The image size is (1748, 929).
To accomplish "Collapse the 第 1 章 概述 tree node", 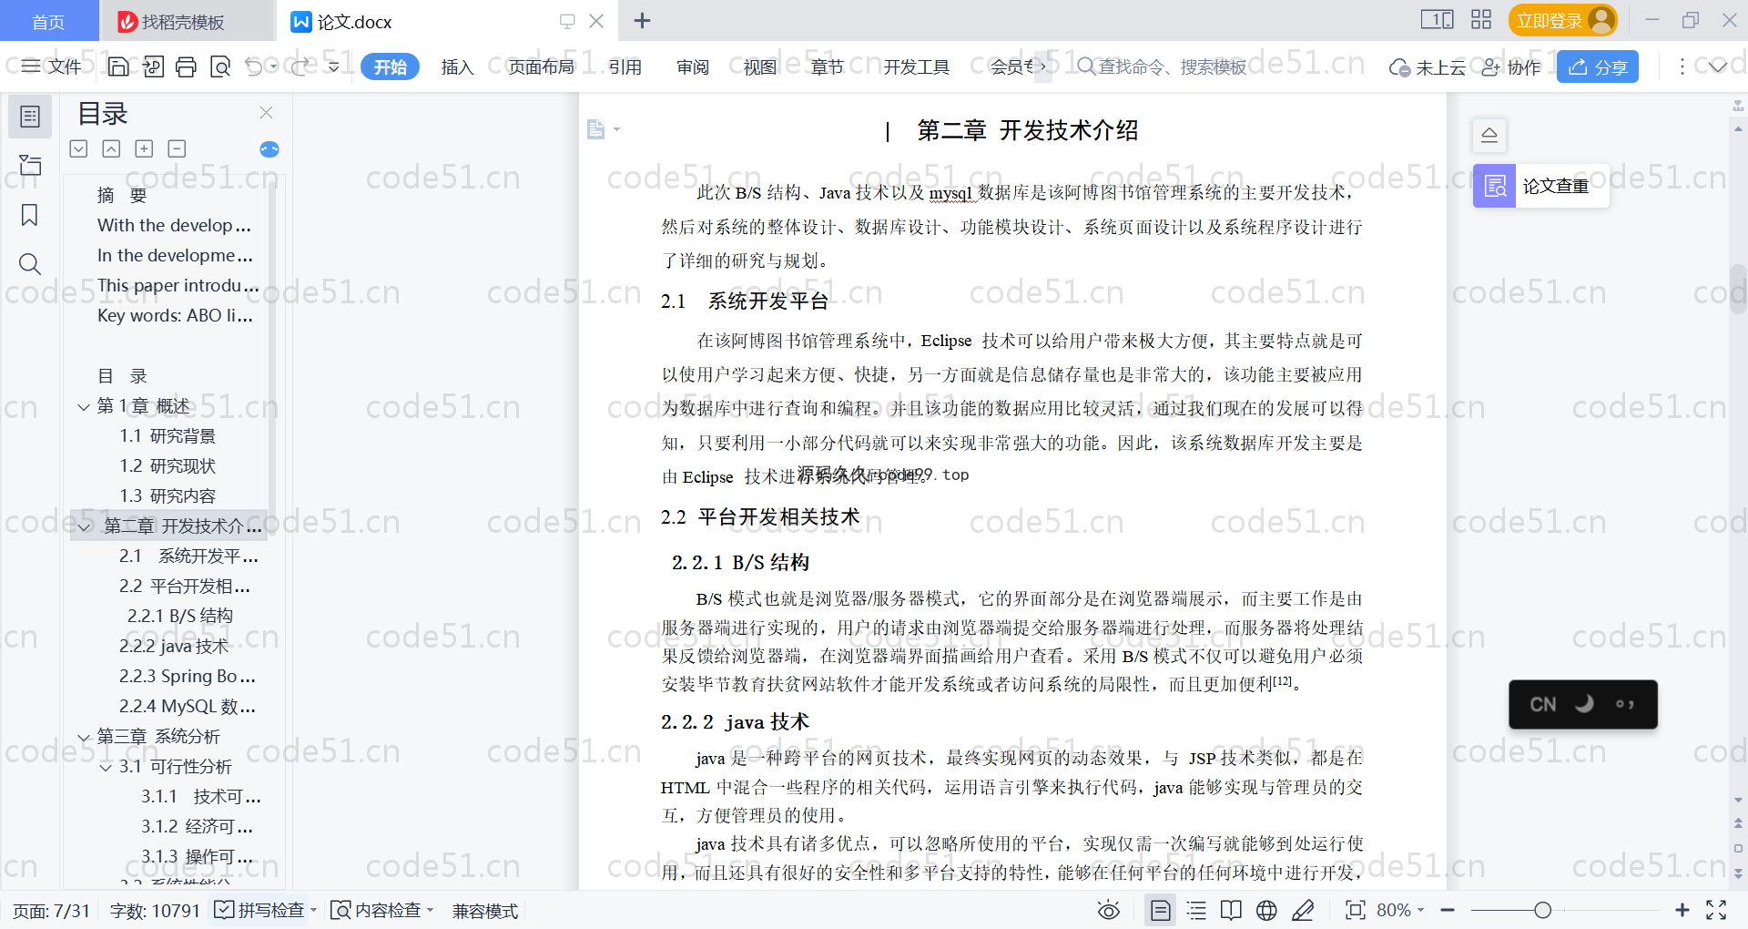I will click(84, 406).
